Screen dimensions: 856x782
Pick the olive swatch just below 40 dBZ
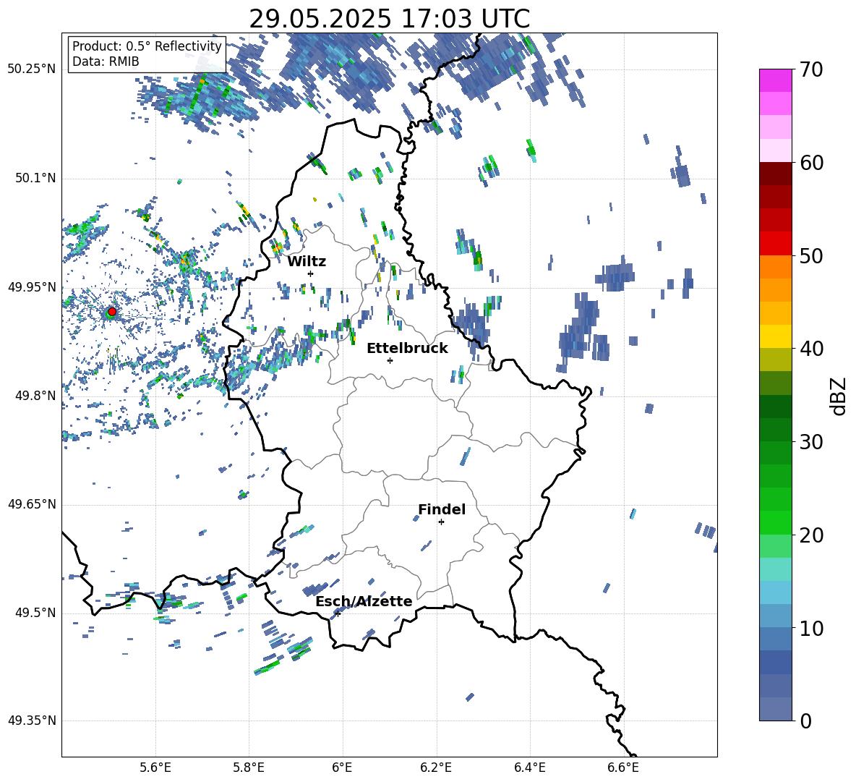pyautogui.click(x=776, y=360)
